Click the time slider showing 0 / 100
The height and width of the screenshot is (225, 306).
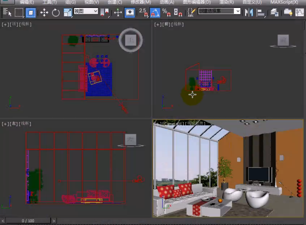[28, 221]
